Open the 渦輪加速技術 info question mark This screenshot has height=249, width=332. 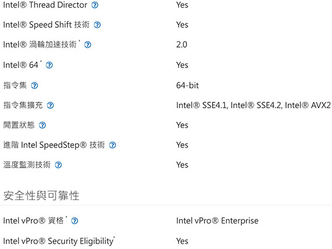87,45
